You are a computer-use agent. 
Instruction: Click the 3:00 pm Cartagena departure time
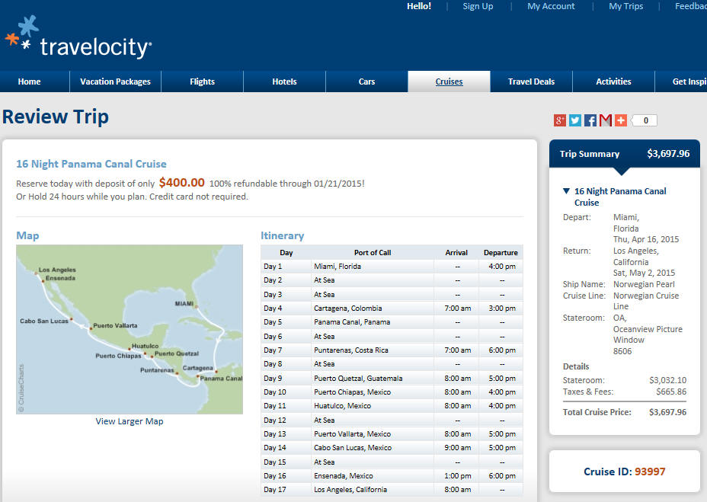(x=502, y=309)
